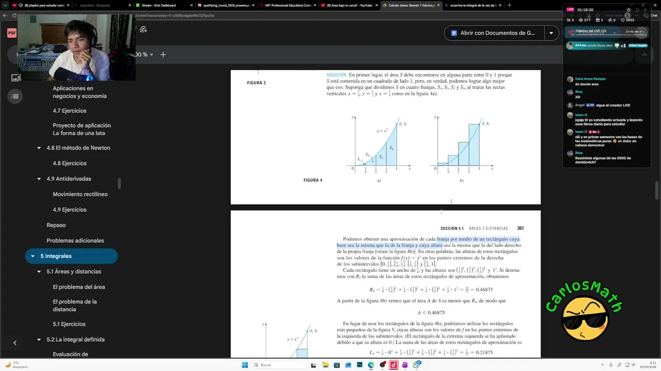Open 4.7 Ejercicios in outline
Image resolution: width=661 pixels, height=371 pixels.
pyautogui.click(x=69, y=111)
